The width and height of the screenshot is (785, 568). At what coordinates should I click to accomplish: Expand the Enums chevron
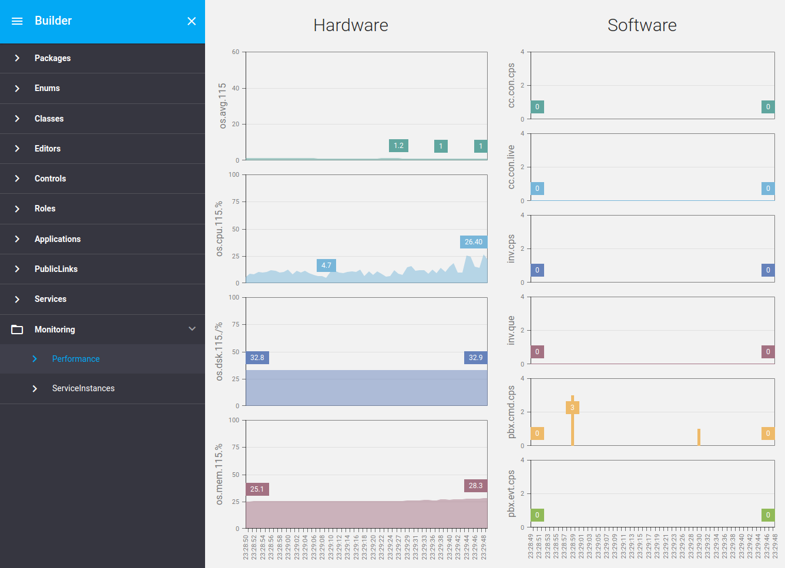click(17, 88)
